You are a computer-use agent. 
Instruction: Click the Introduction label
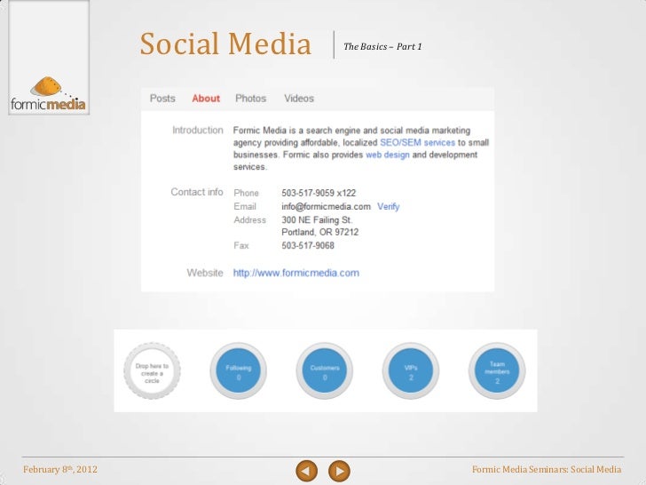pos(198,131)
